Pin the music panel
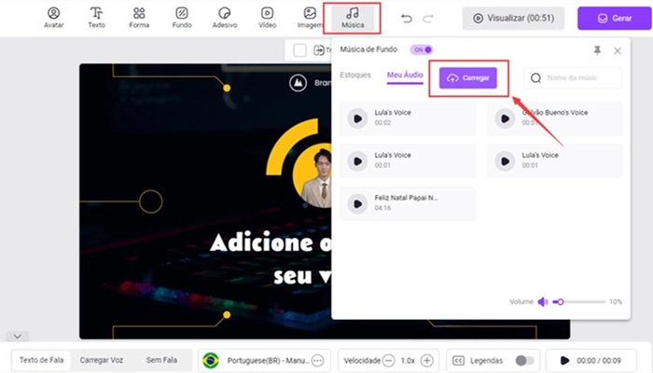Image resolution: width=653 pixels, height=373 pixels. [597, 50]
